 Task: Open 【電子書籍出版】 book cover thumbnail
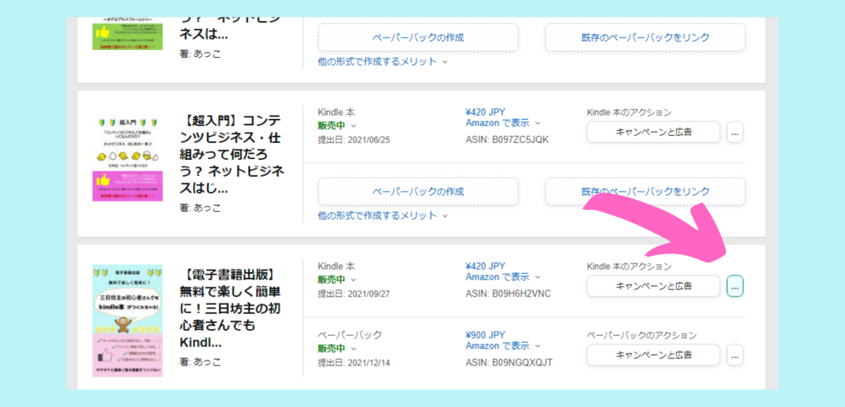click(127, 321)
